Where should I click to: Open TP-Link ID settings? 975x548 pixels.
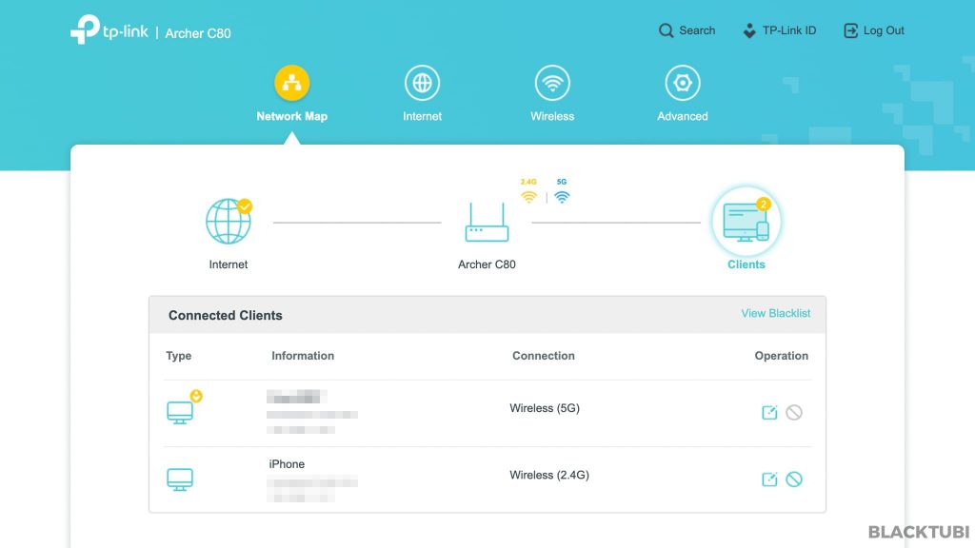click(779, 30)
